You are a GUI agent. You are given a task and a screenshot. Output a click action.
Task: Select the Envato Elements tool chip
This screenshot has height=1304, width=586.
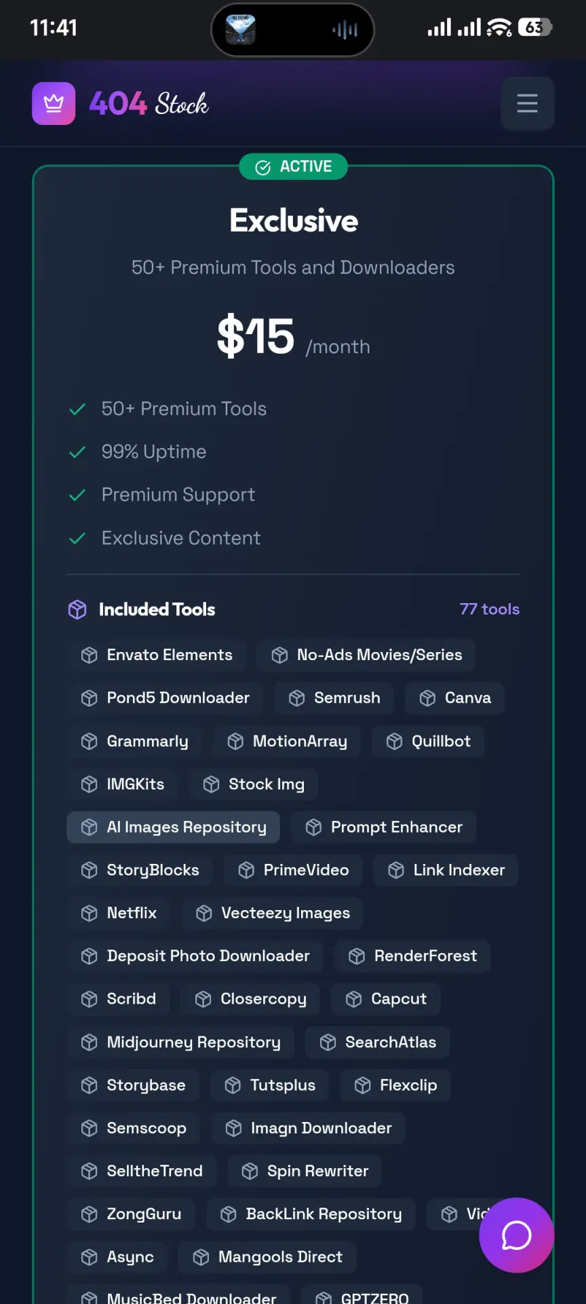pos(157,655)
